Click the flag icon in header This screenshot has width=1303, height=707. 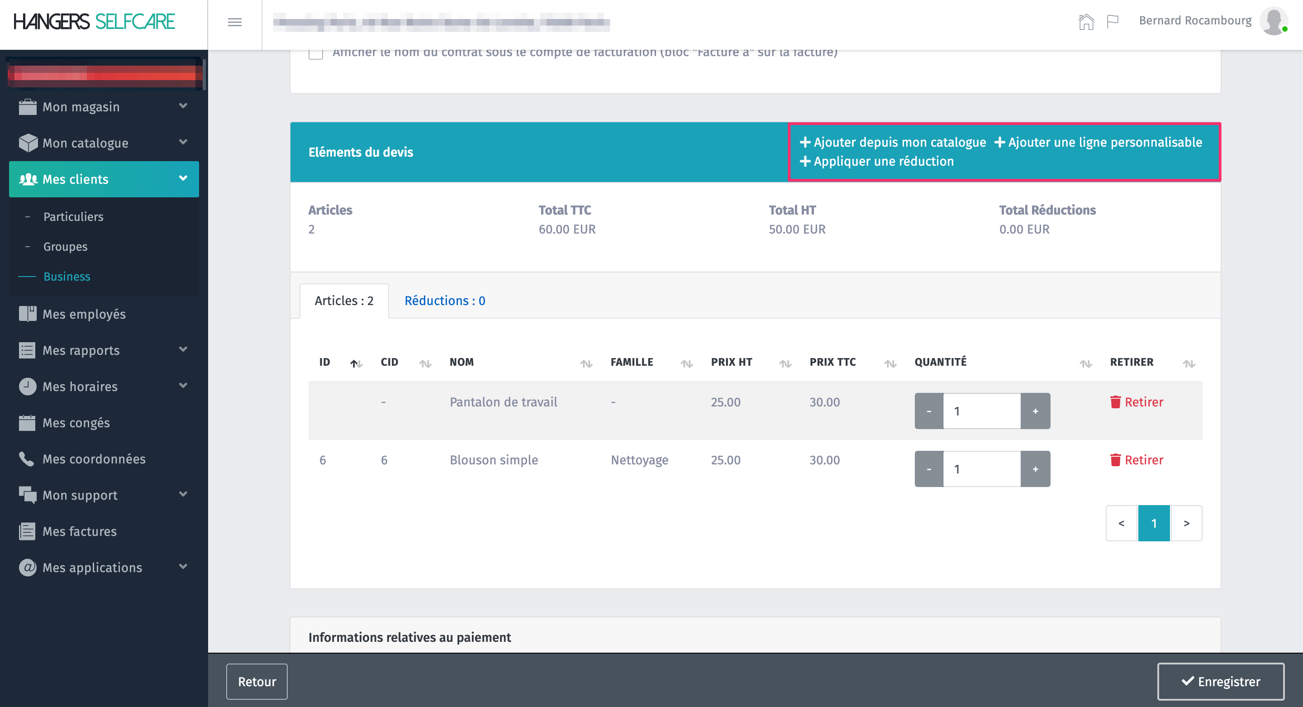pyautogui.click(x=1113, y=21)
